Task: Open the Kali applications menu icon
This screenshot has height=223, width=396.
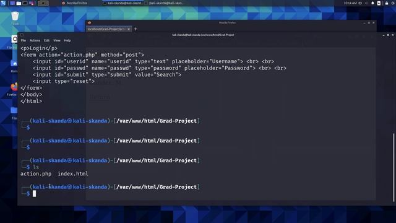Action: (x=3, y=3)
